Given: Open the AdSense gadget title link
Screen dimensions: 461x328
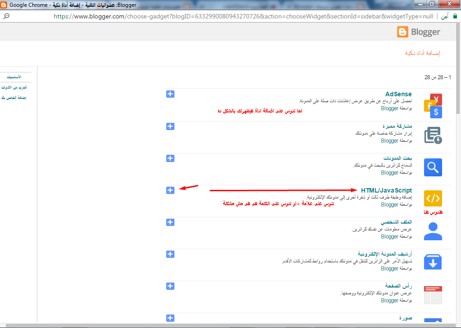Looking at the screenshot, I should click(398, 94).
